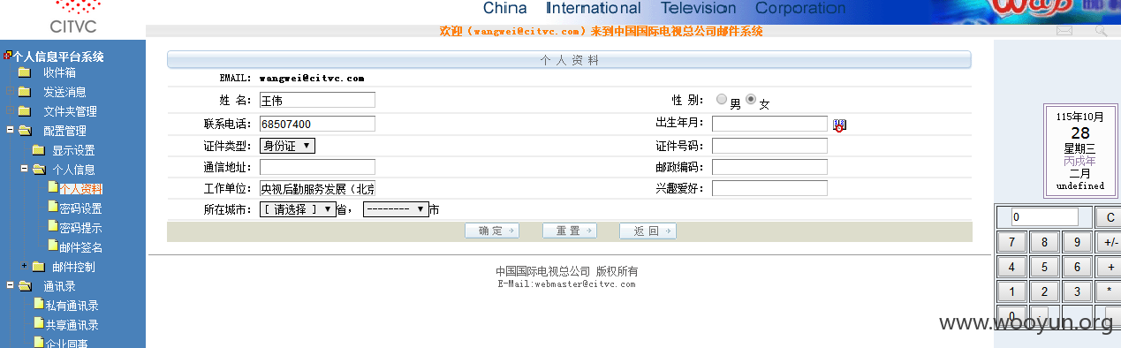The height and width of the screenshot is (348, 1121).
Task: Click the calculator display field
Action: pos(1044,216)
